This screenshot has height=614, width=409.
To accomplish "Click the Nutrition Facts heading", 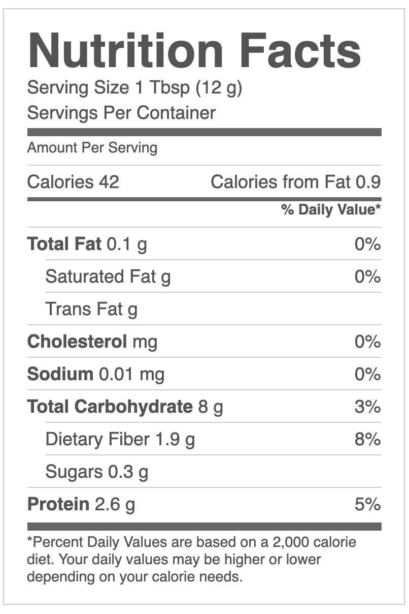I will tap(194, 51).
